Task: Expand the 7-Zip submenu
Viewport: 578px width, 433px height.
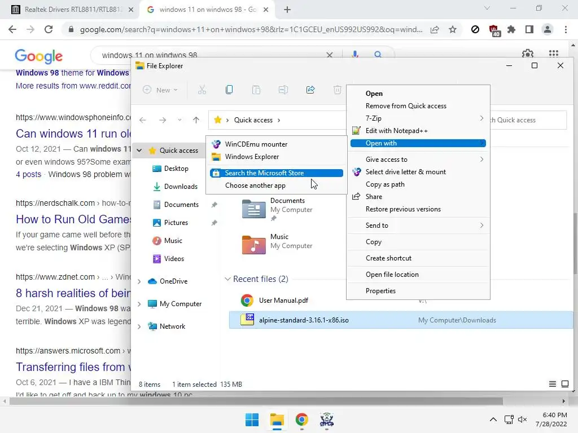Action: tap(418, 118)
